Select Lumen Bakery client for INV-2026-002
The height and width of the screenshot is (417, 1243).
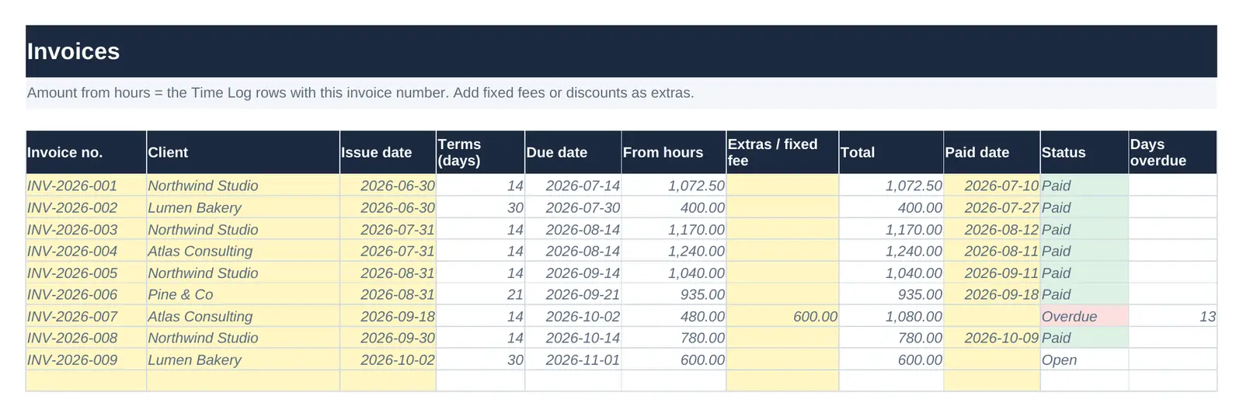(x=243, y=207)
